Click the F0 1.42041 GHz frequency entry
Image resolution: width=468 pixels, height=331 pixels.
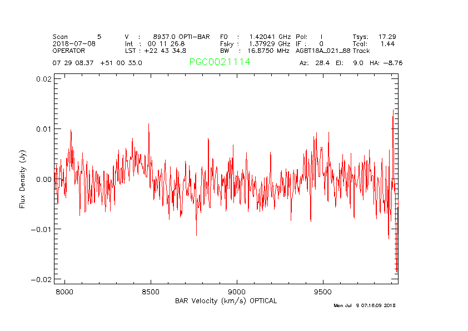click(255, 37)
